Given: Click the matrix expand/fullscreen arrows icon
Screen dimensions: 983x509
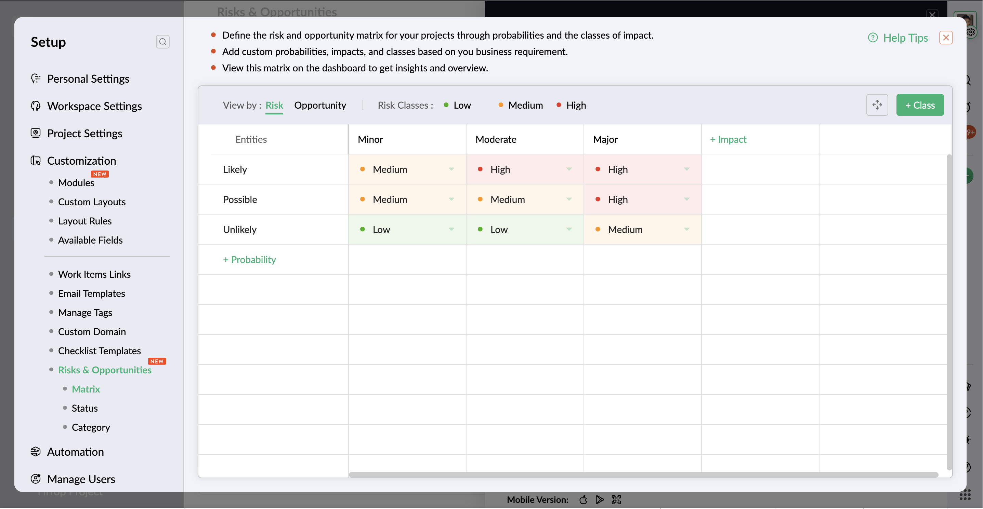Looking at the screenshot, I should tap(877, 105).
